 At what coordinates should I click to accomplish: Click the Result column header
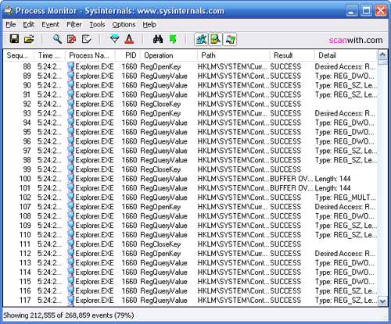click(x=292, y=55)
